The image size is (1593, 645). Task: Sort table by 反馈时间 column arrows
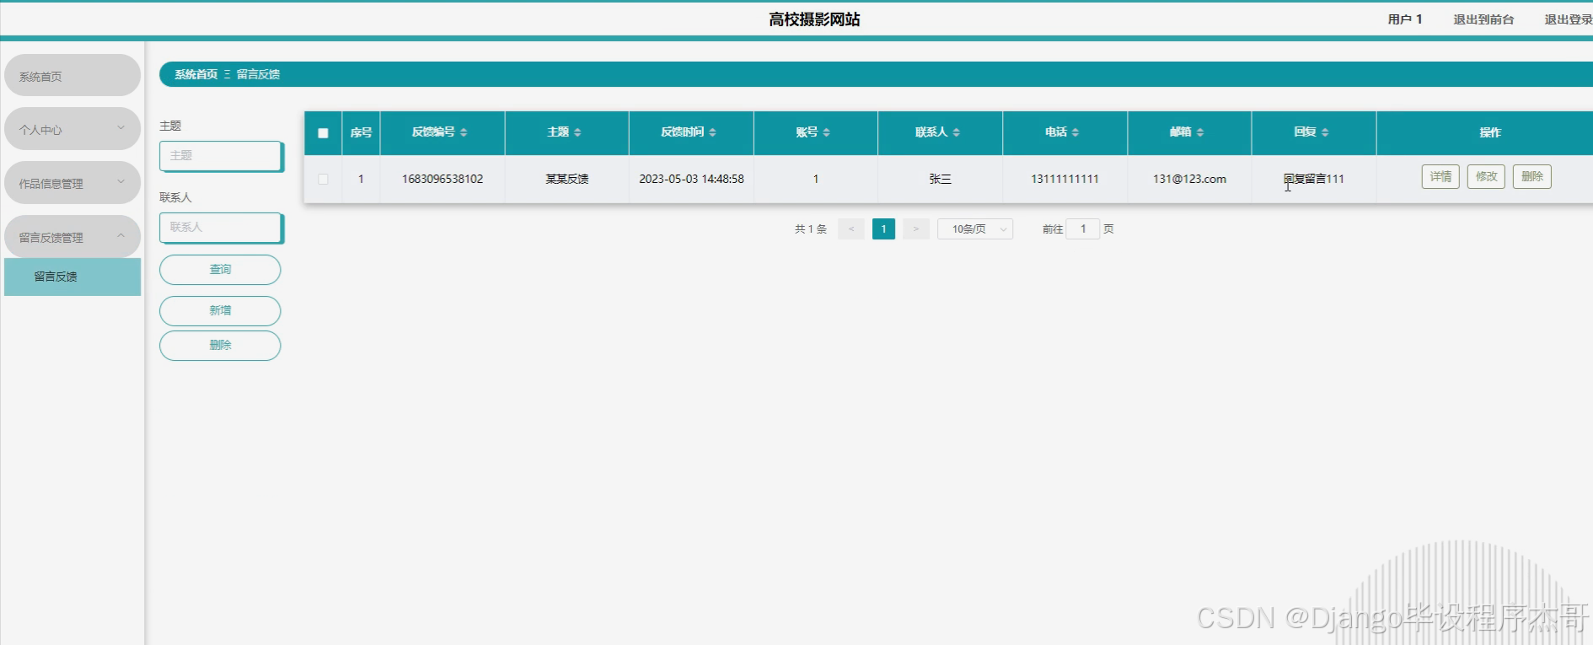coord(712,132)
